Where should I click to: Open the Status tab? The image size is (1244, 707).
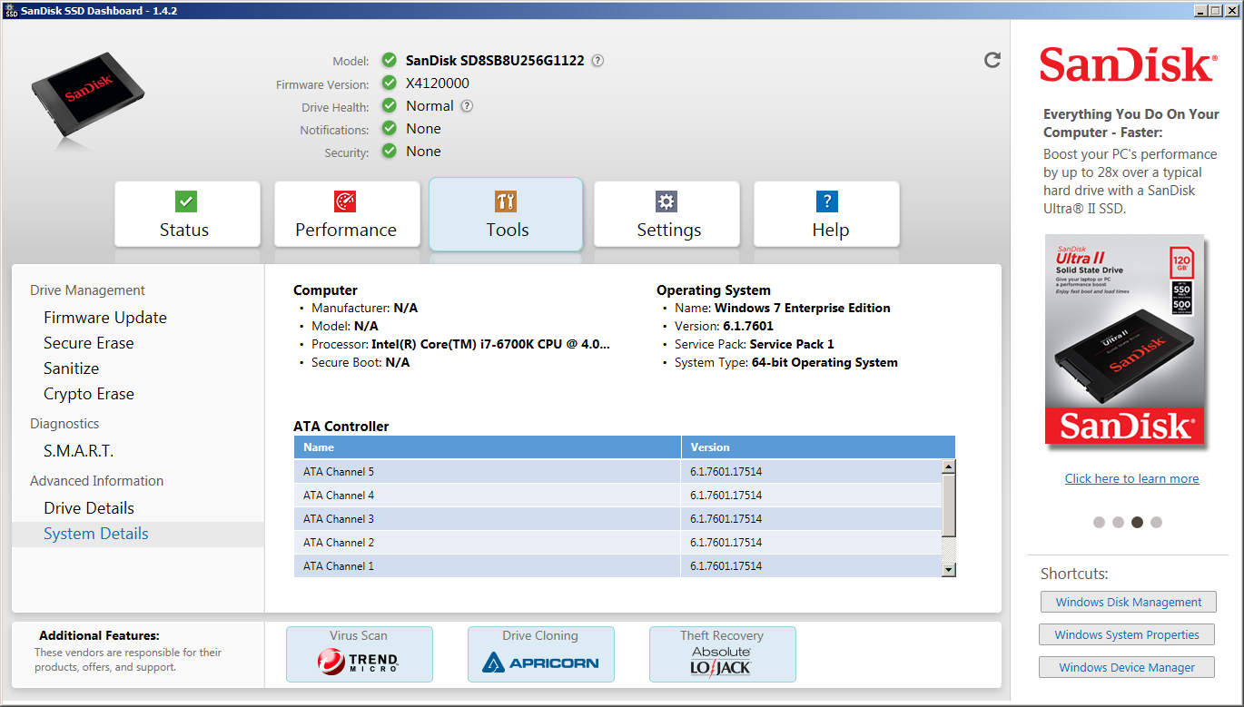pyautogui.click(x=187, y=214)
